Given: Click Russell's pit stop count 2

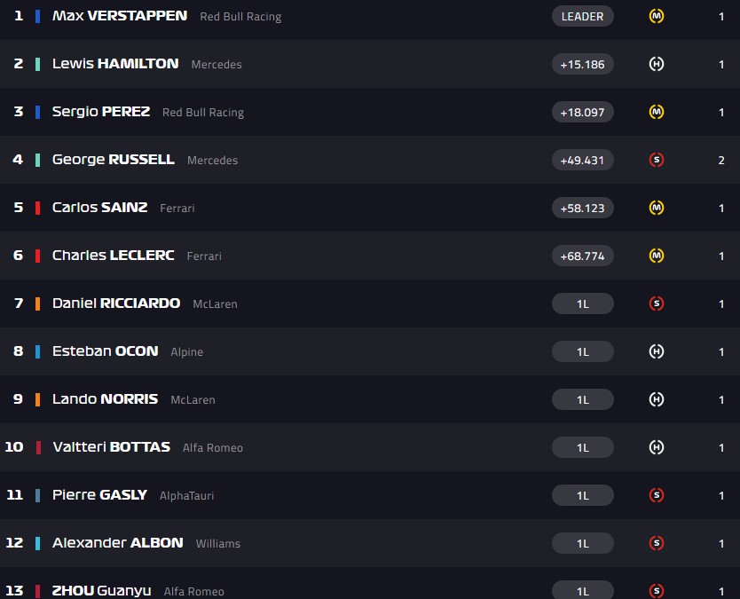Looking at the screenshot, I should [x=721, y=160].
